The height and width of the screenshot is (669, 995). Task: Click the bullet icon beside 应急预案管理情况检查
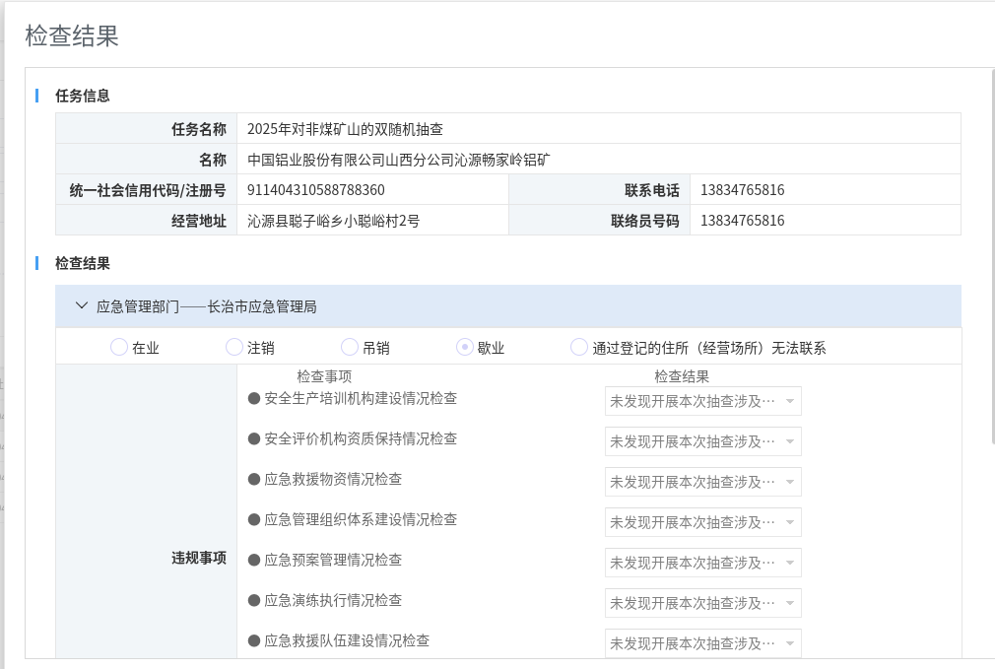pos(254,561)
